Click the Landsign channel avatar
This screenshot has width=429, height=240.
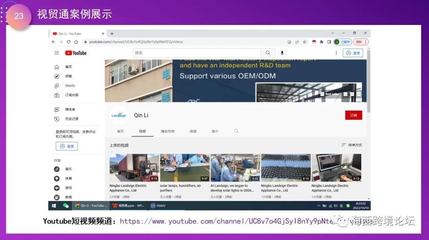119,115
